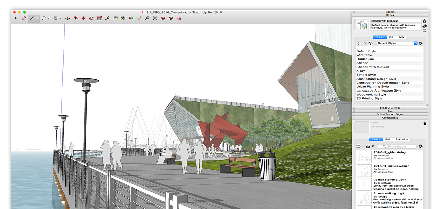Choose the Arc tool
This screenshot has height=209, width=437.
tap(44, 18)
